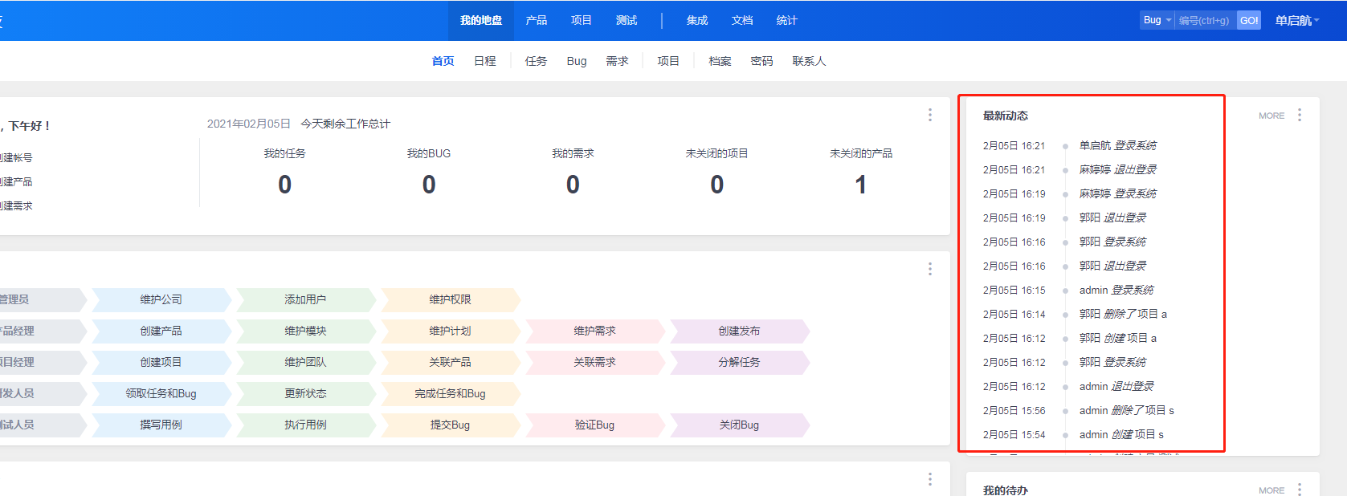Click the 领取任务和Bug flow step
1347x496 pixels.
click(x=161, y=393)
